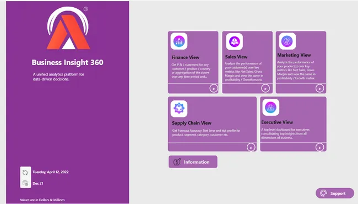Open the Marketing View icon
The height and width of the screenshot is (204, 358).
[288, 41]
